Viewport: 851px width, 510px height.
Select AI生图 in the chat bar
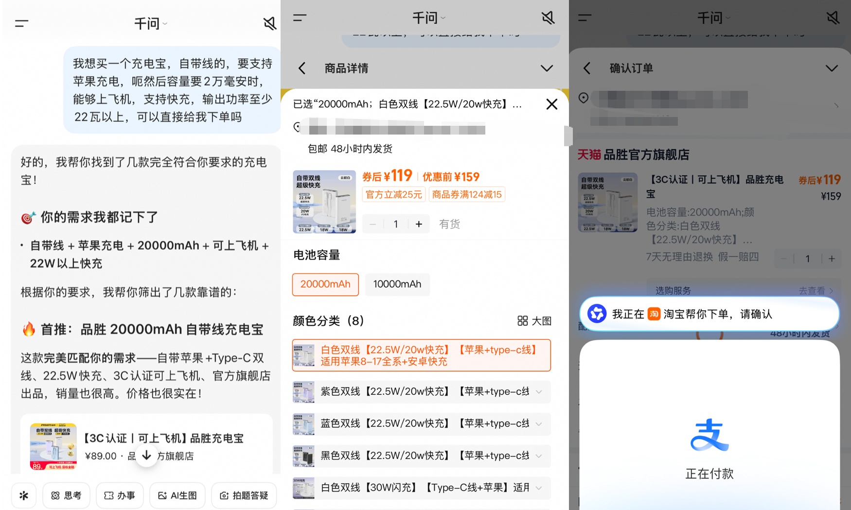[177, 495]
